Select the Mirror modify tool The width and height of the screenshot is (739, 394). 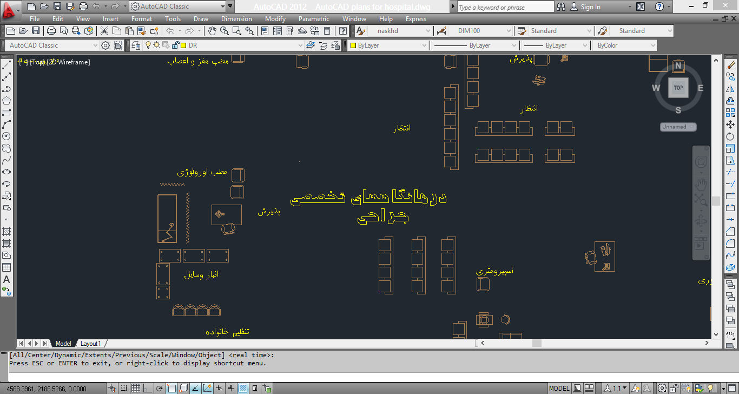730,89
